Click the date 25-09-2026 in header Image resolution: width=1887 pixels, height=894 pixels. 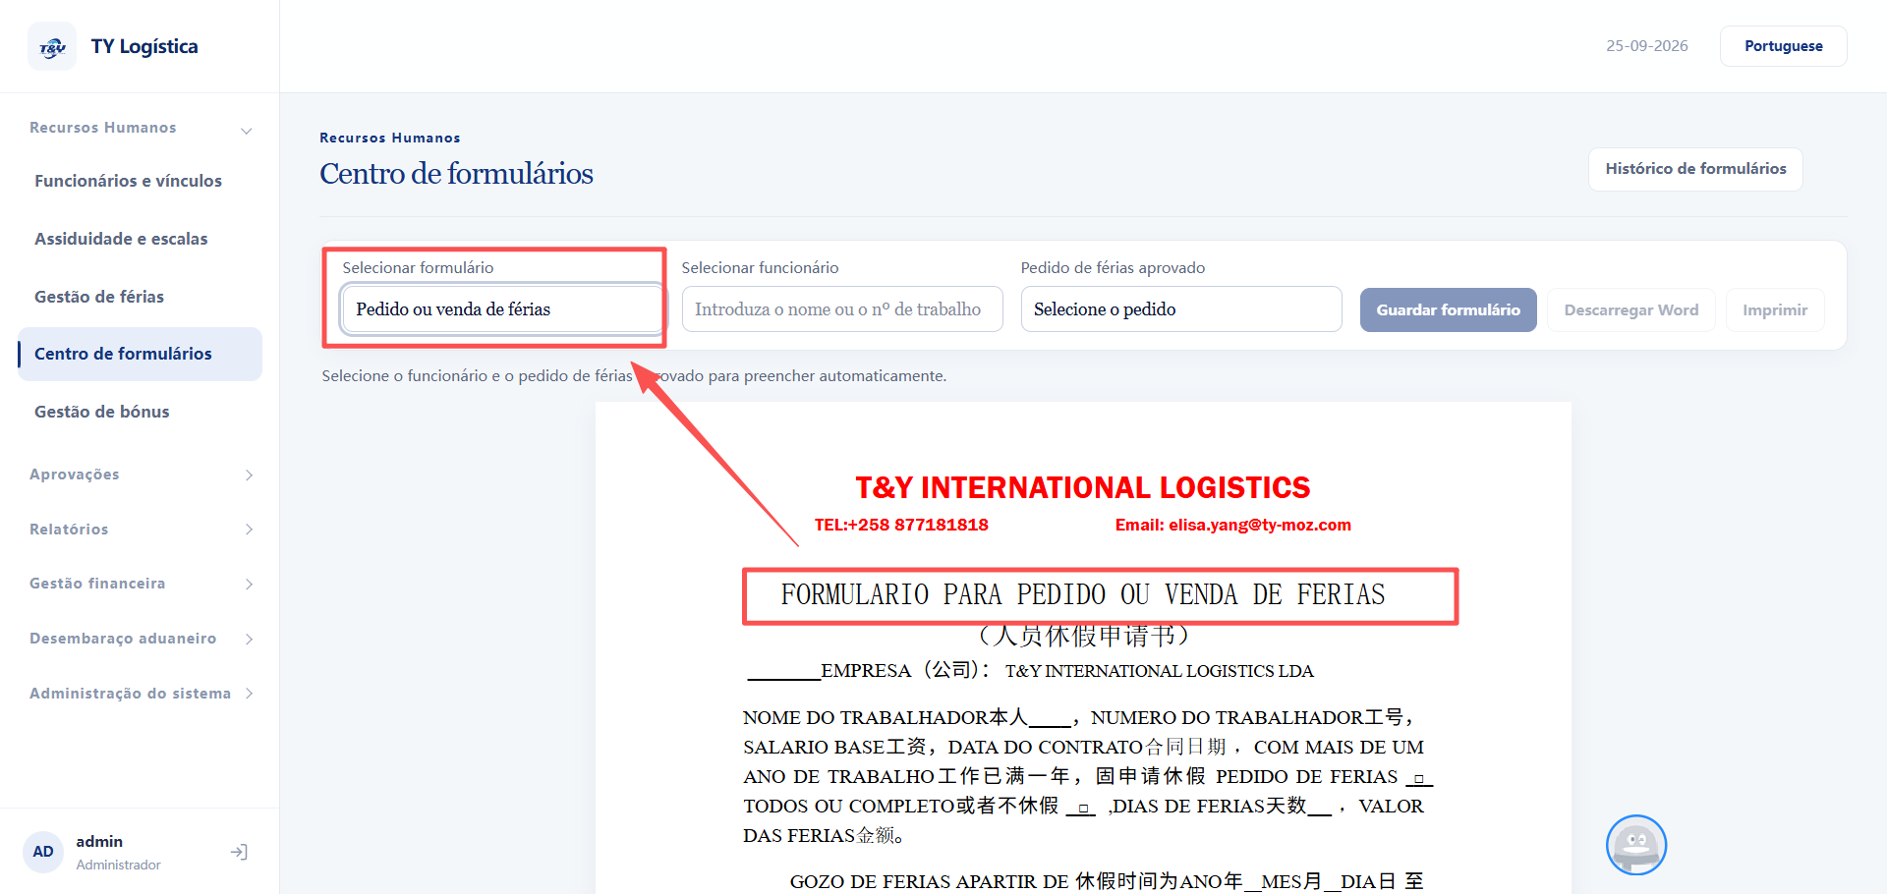1647,46
